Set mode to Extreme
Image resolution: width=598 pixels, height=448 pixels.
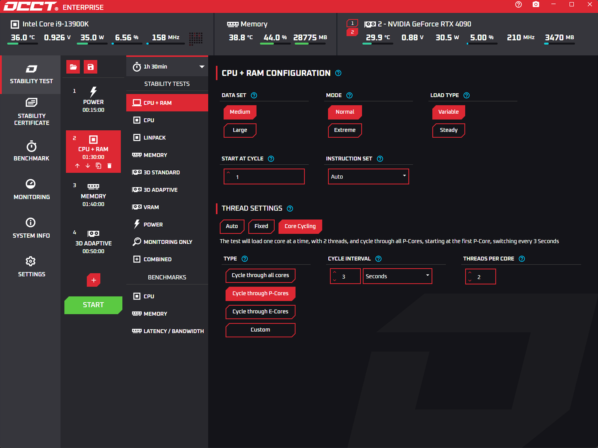pyautogui.click(x=345, y=130)
